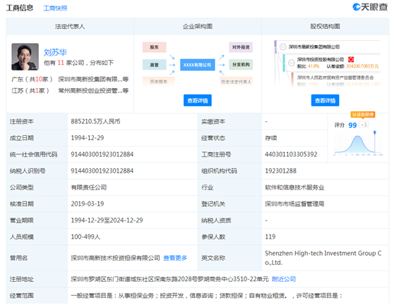Click approval date 2019-03-19
The height and width of the screenshot is (305, 394).
(88, 204)
